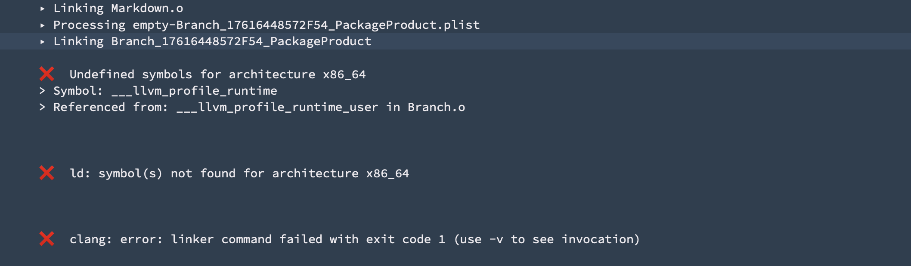Image resolution: width=911 pixels, height=266 pixels.
Task: Click the ___llvm_profile_runtime_user symbol name
Action: pos(277,107)
